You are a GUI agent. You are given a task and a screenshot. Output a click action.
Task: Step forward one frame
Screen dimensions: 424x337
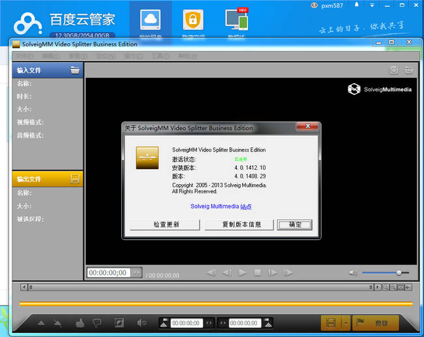tap(273, 272)
